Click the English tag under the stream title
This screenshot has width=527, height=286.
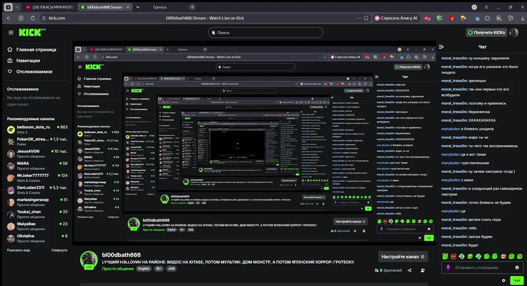pos(144,269)
